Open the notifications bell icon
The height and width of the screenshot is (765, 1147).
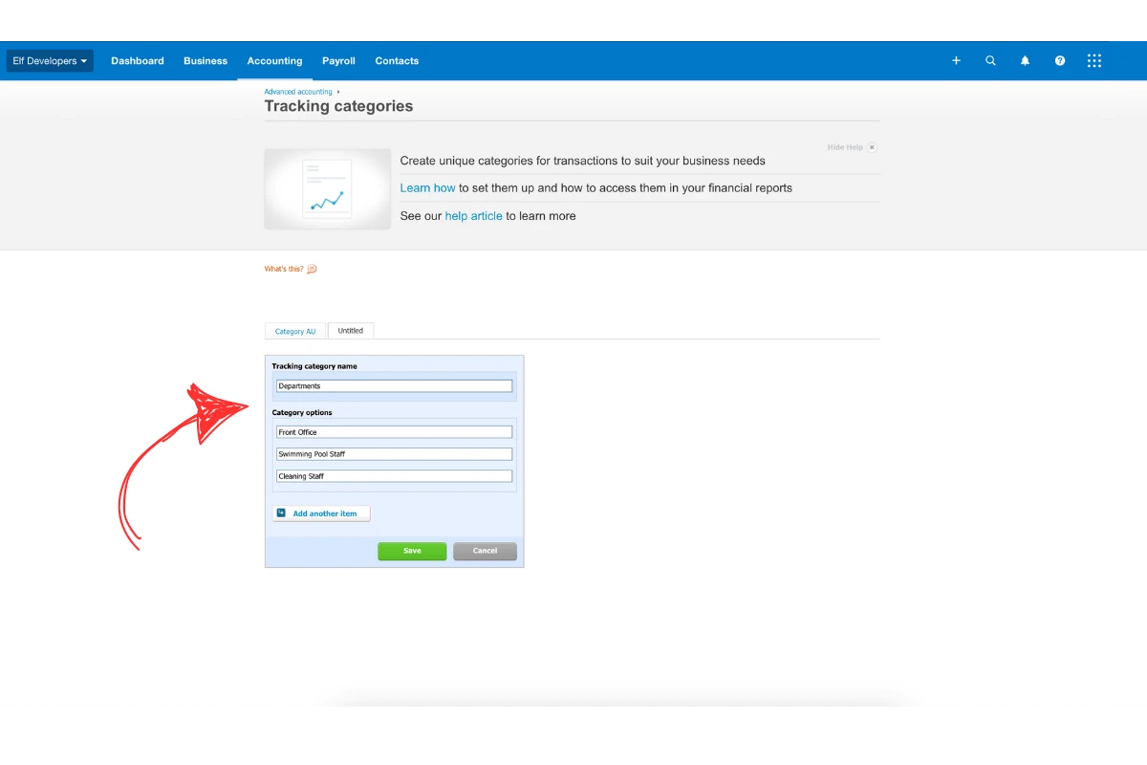(x=1025, y=60)
